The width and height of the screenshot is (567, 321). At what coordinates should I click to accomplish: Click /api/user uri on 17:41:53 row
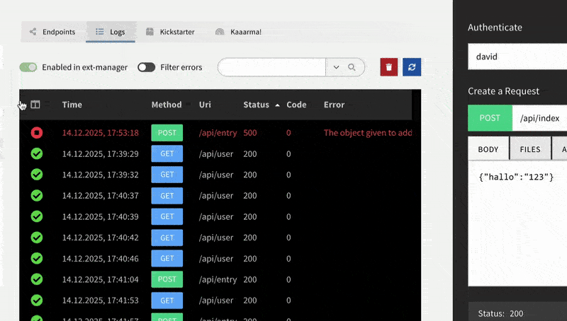click(x=216, y=300)
